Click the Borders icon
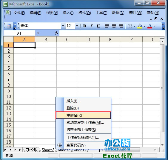 coord(130,26)
